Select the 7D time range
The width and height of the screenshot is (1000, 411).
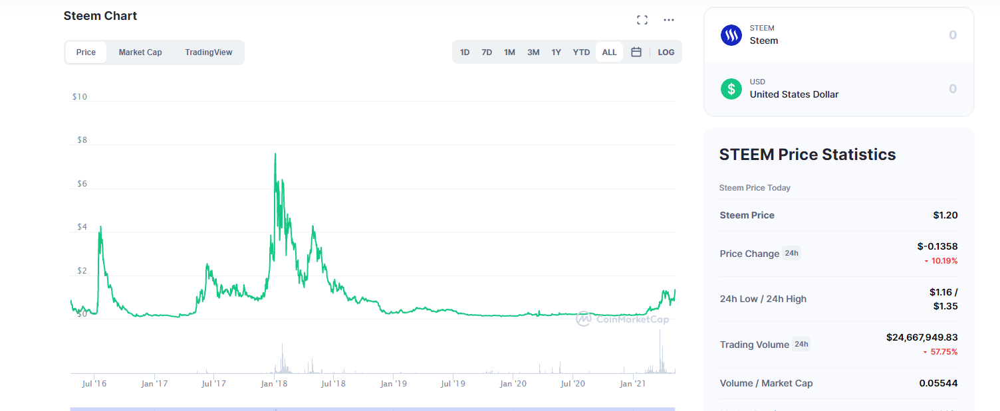[x=487, y=52]
